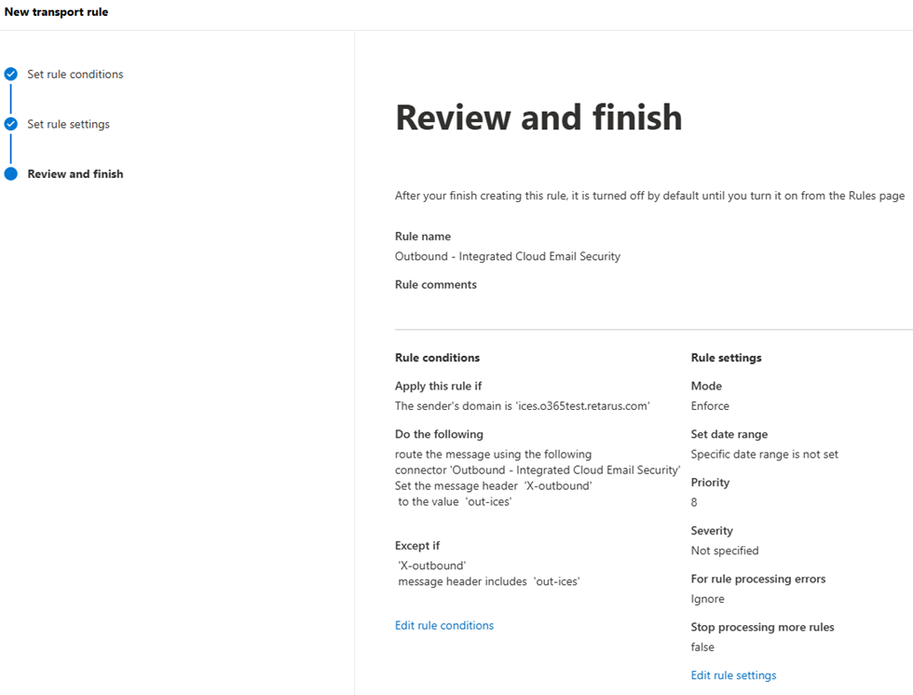Click the Priority value 8
This screenshot has height=695, width=913.
click(694, 502)
